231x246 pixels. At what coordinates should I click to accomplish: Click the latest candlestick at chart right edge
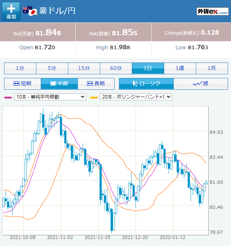pyautogui.click(x=206, y=183)
